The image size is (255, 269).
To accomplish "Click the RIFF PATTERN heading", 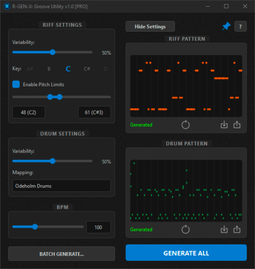I will click(x=187, y=39).
